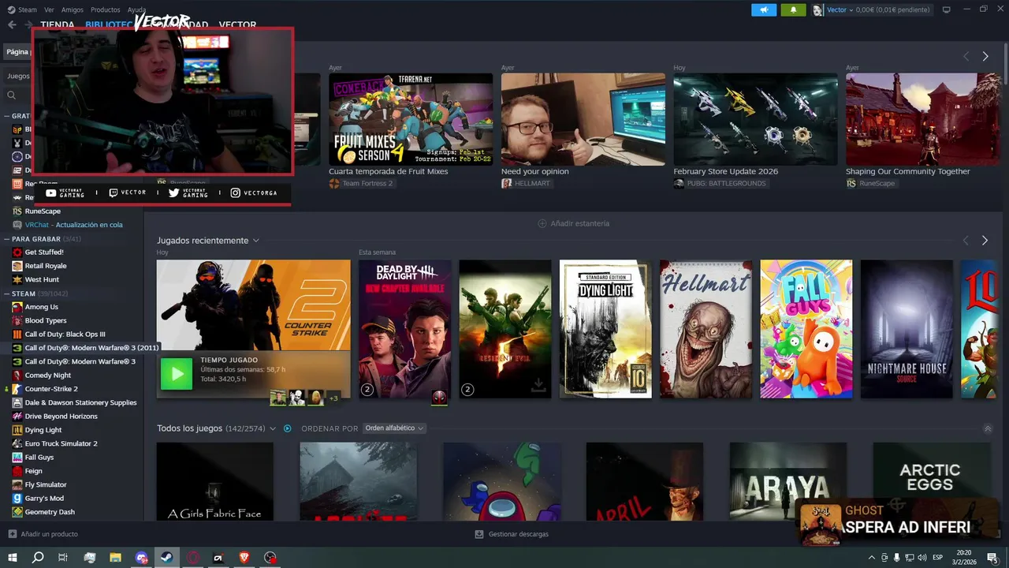Open Windows taskbar search
The height and width of the screenshot is (568, 1009).
click(x=37, y=558)
